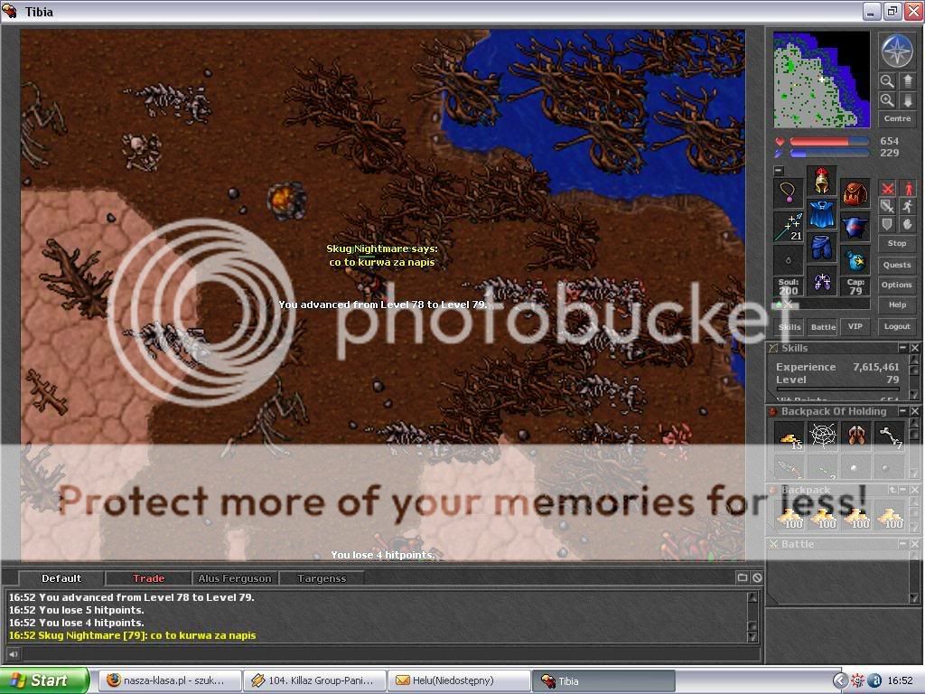Click the Logout button
The width and height of the screenshot is (925, 694).
(897, 326)
